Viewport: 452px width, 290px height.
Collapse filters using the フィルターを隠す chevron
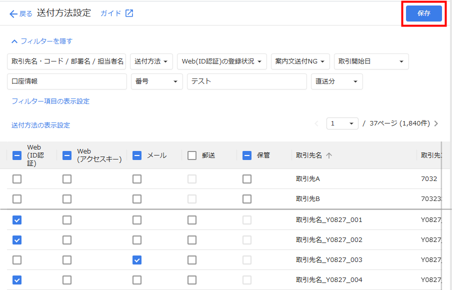(14, 41)
